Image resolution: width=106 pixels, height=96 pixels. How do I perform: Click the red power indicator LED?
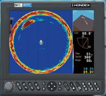(x=13, y=83)
